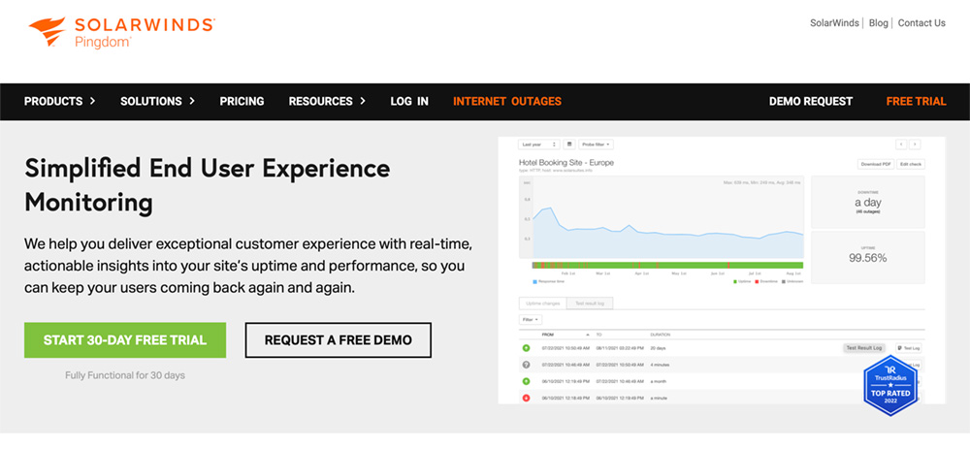The height and width of the screenshot is (449, 970).
Task: Open the Log In page
Action: pos(409,102)
